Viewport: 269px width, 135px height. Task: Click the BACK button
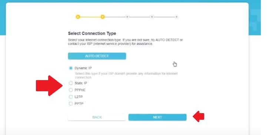pos(97,117)
